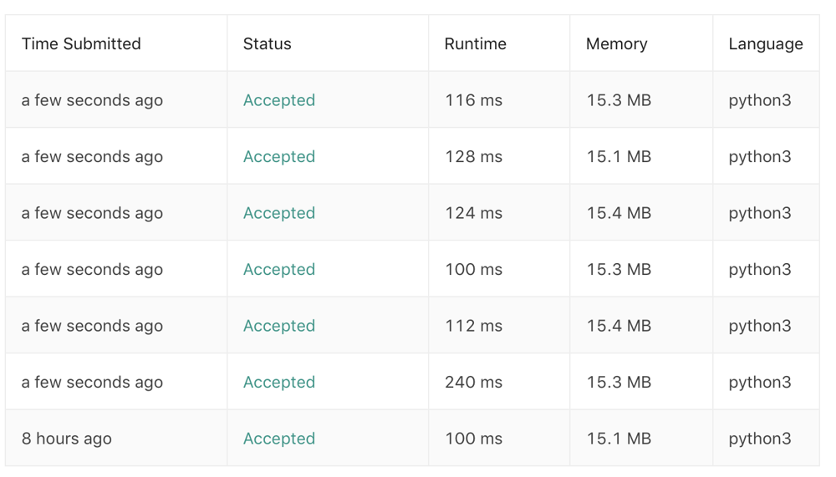Open the Accepted submission from 8 hours ago
The width and height of the screenshot is (836, 477).
click(x=279, y=439)
